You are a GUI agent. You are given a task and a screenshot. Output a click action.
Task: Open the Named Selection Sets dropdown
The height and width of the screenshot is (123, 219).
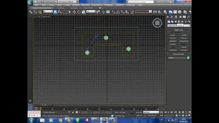click(x=143, y=11)
